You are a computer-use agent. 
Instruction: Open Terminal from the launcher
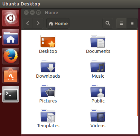click(x=11, y=94)
